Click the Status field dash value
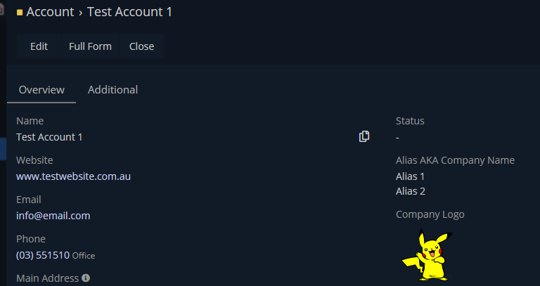The image size is (540, 286). [397, 138]
